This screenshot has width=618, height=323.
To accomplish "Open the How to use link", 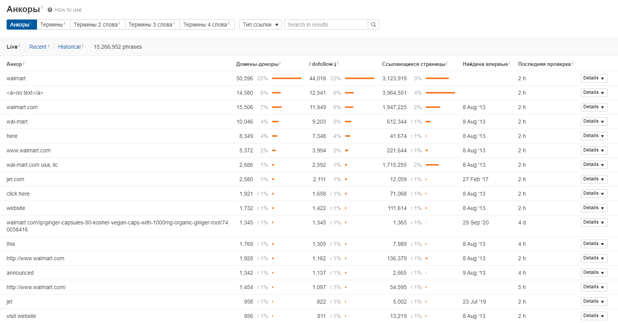I will point(68,10).
